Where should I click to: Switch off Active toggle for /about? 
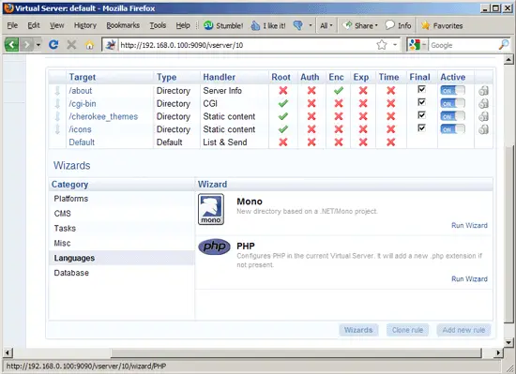point(452,91)
